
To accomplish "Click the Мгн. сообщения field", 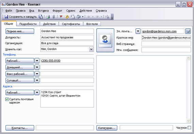I will point(166,50).
